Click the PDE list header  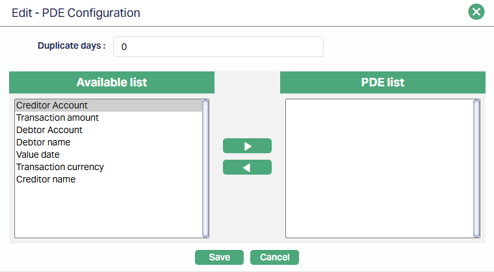coord(383,82)
